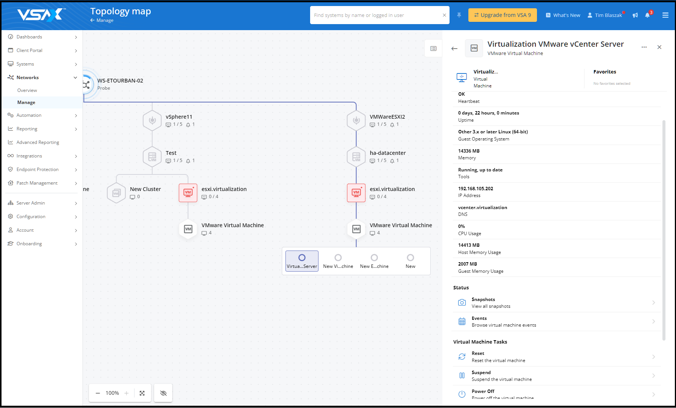Select the Virtua...Server VM radio
Image resolution: width=676 pixels, height=408 pixels.
click(x=302, y=258)
